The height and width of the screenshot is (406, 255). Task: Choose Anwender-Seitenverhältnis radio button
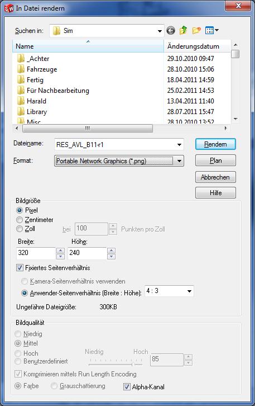pos(25,293)
